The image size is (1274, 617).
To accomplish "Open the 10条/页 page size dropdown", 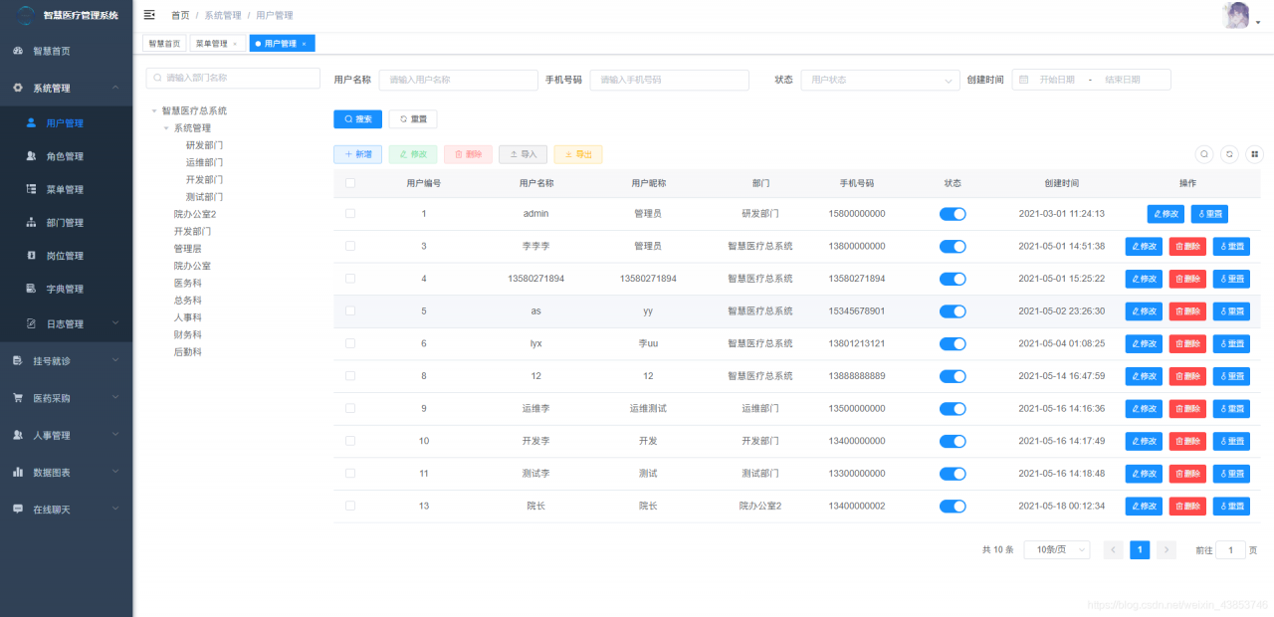I will click(1056, 549).
